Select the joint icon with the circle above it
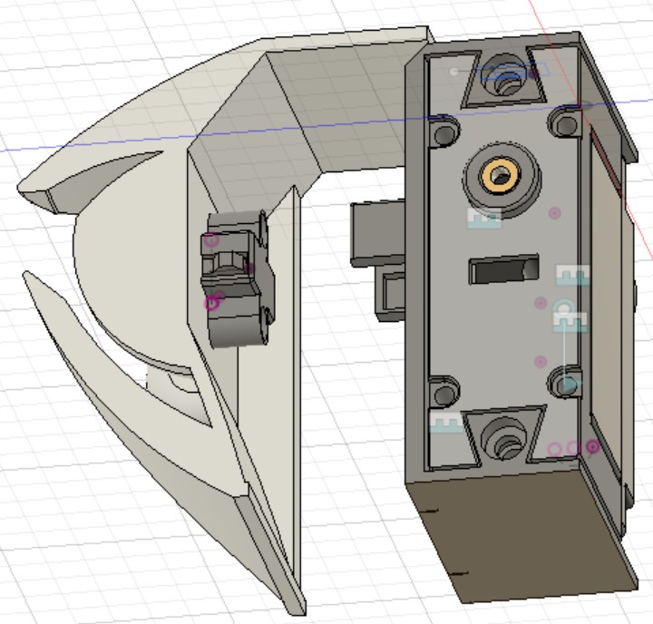This screenshot has height=624, width=653. pyautogui.click(x=570, y=321)
